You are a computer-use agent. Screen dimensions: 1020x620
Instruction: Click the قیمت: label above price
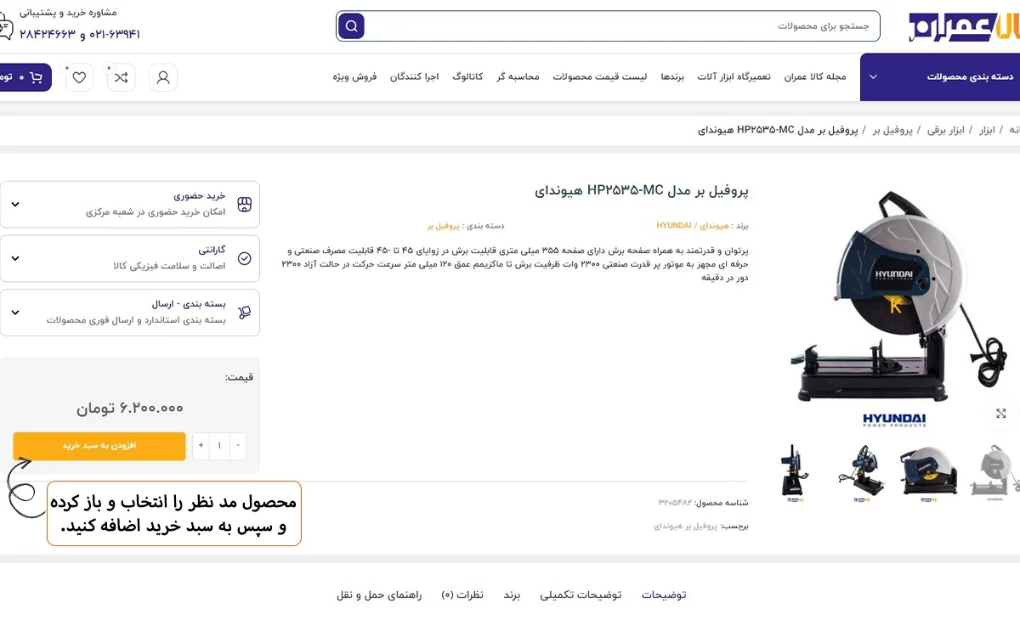pyautogui.click(x=238, y=377)
